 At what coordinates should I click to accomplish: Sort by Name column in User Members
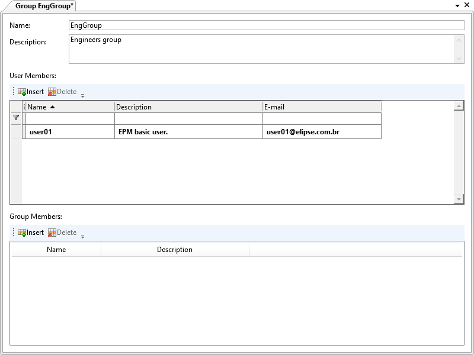[70, 107]
